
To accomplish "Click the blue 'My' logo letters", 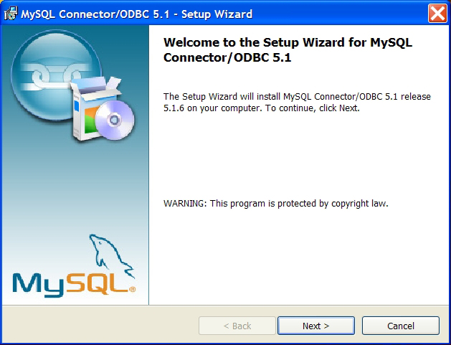I will 38,285.
